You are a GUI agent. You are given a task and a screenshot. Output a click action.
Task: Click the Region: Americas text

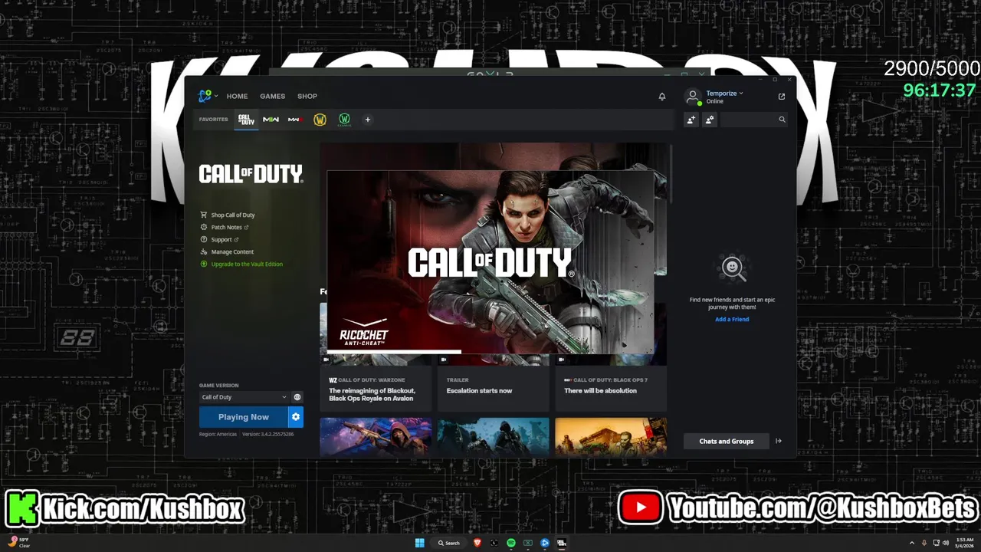(x=218, y=435)
